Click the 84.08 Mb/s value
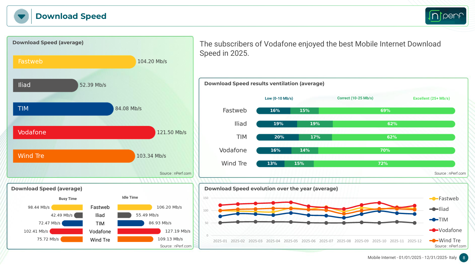Image resolution: width=475 pixels, height=265 pixels. coord(128,109)
